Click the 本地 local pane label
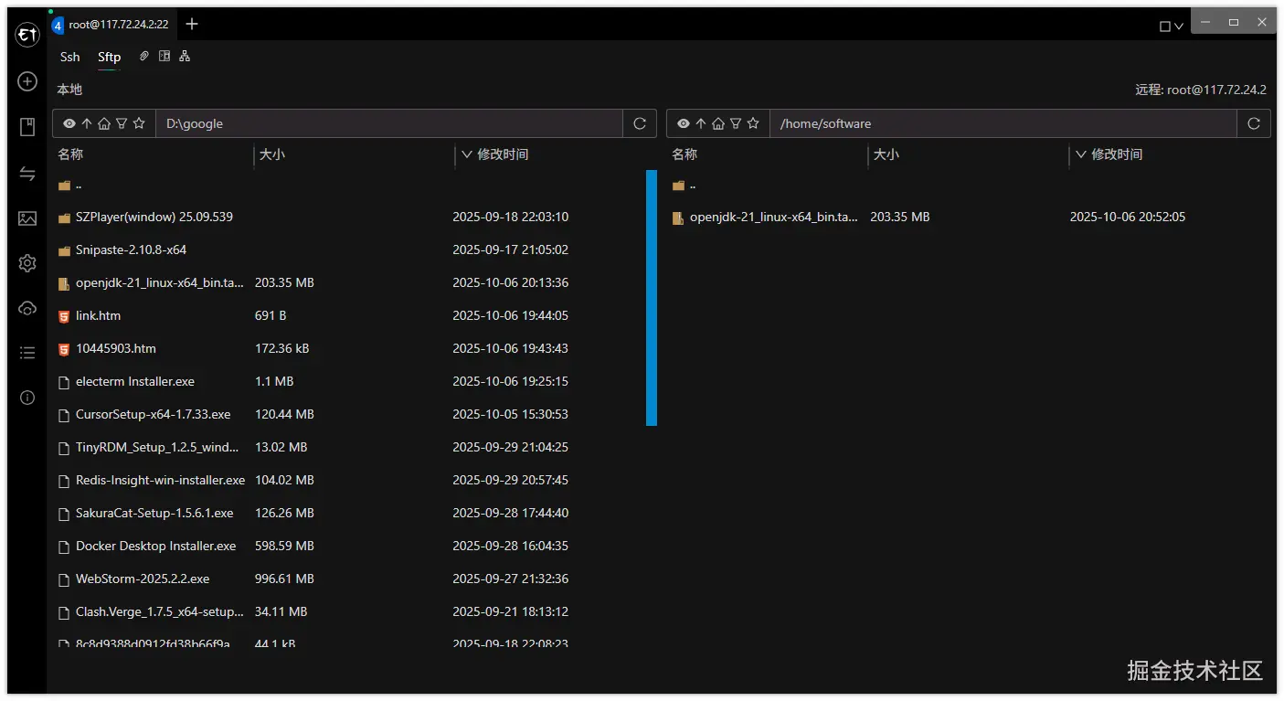The width and height of the screenshot is (1284, 701). click(69, 90)
